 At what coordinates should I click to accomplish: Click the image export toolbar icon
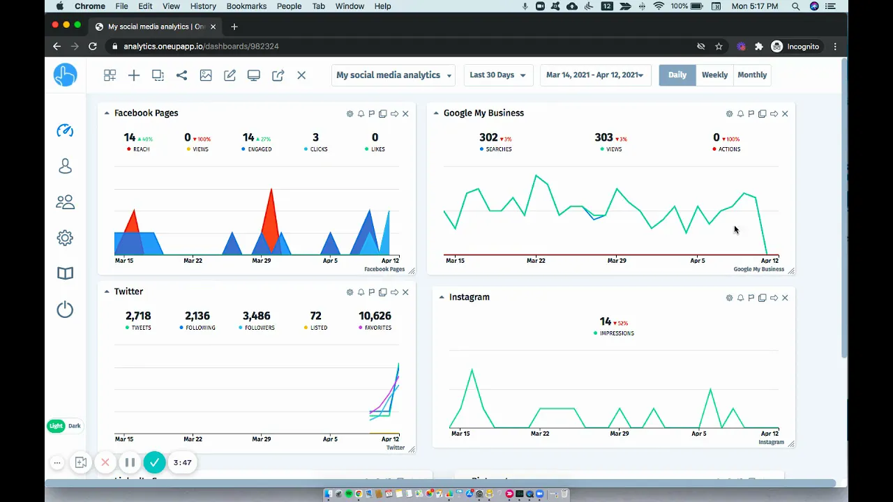click(206, 75)
